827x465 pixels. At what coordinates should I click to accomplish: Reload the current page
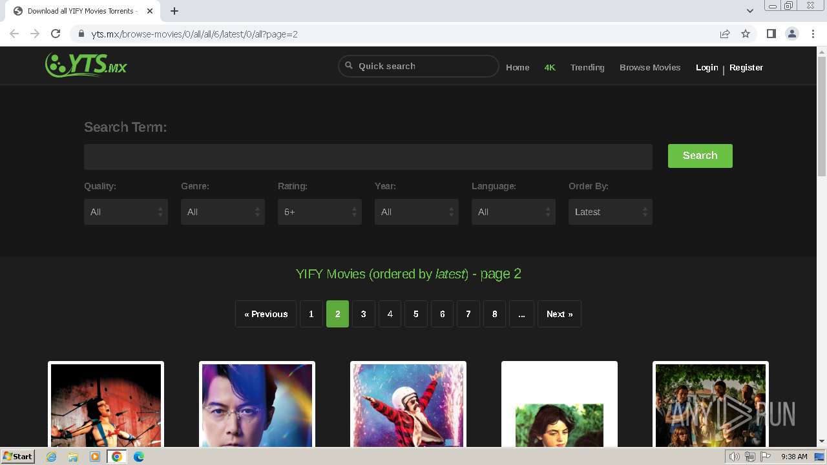click(x=56, y=34)
